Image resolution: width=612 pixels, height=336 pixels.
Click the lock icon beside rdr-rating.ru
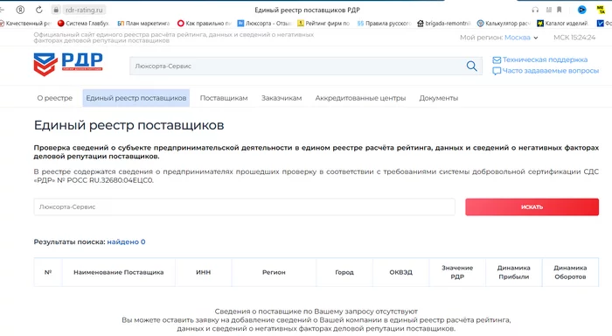point(56,10)
